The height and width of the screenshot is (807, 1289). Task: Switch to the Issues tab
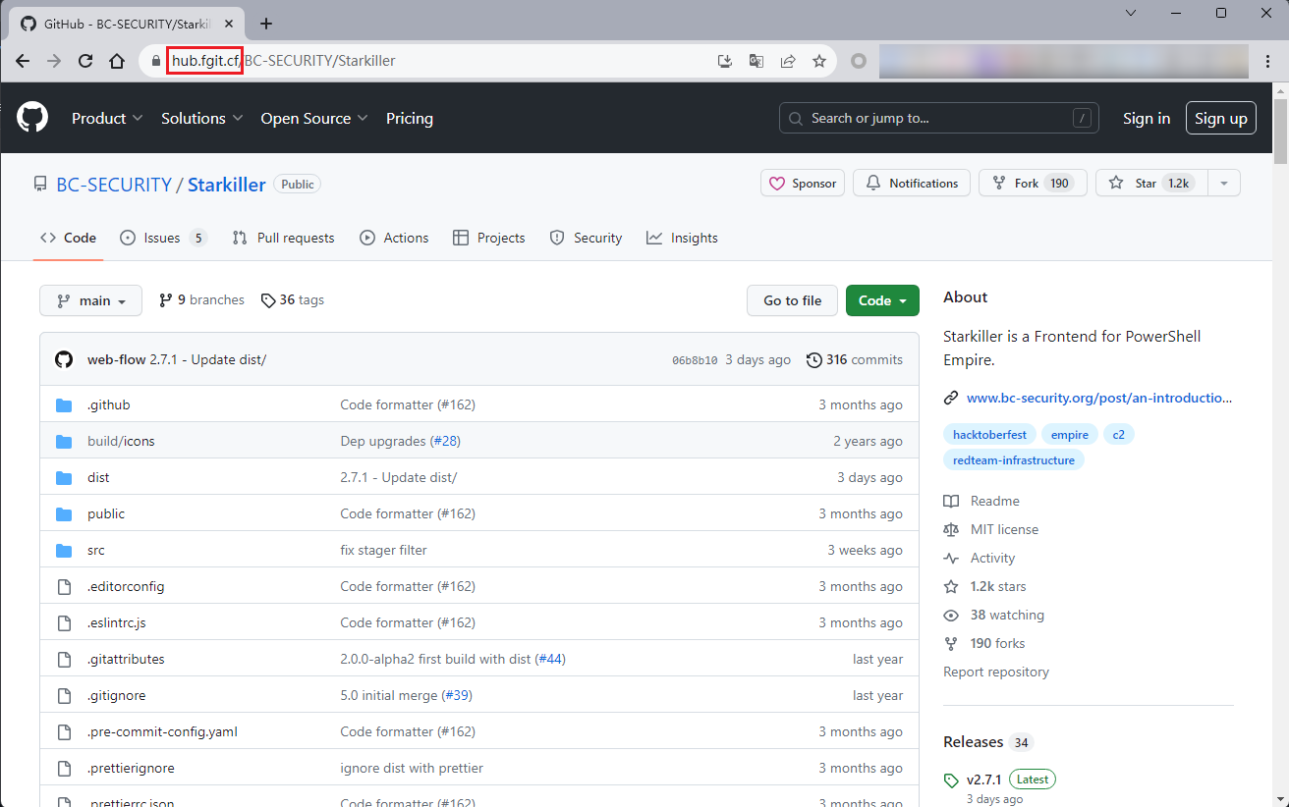(x=162, y=238)
